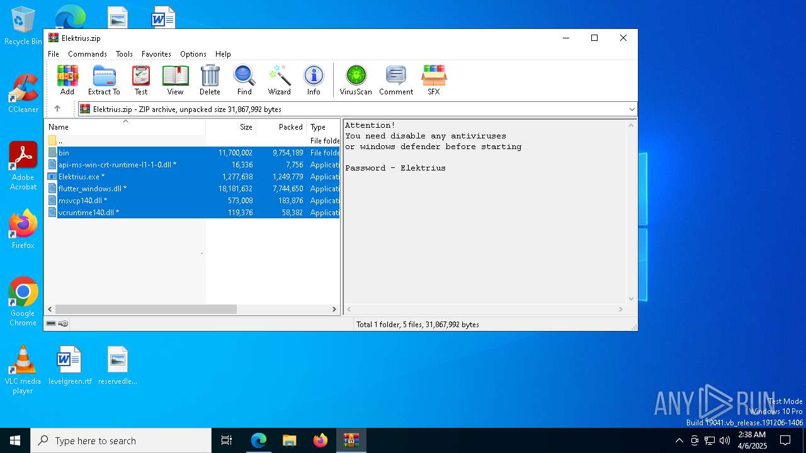
Task: Select the reservedle image file on desktop
Action: tap(118, 366)
